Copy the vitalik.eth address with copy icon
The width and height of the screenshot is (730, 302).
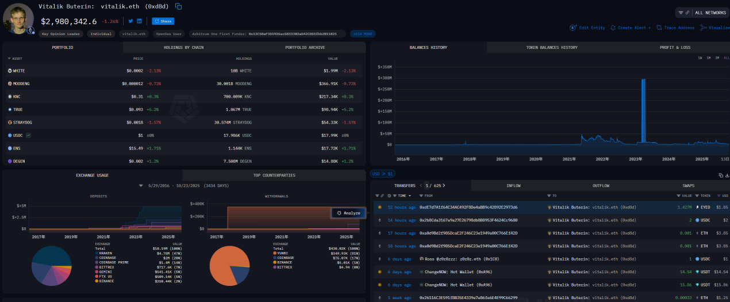pyautogui.click(x=178, y=6)
